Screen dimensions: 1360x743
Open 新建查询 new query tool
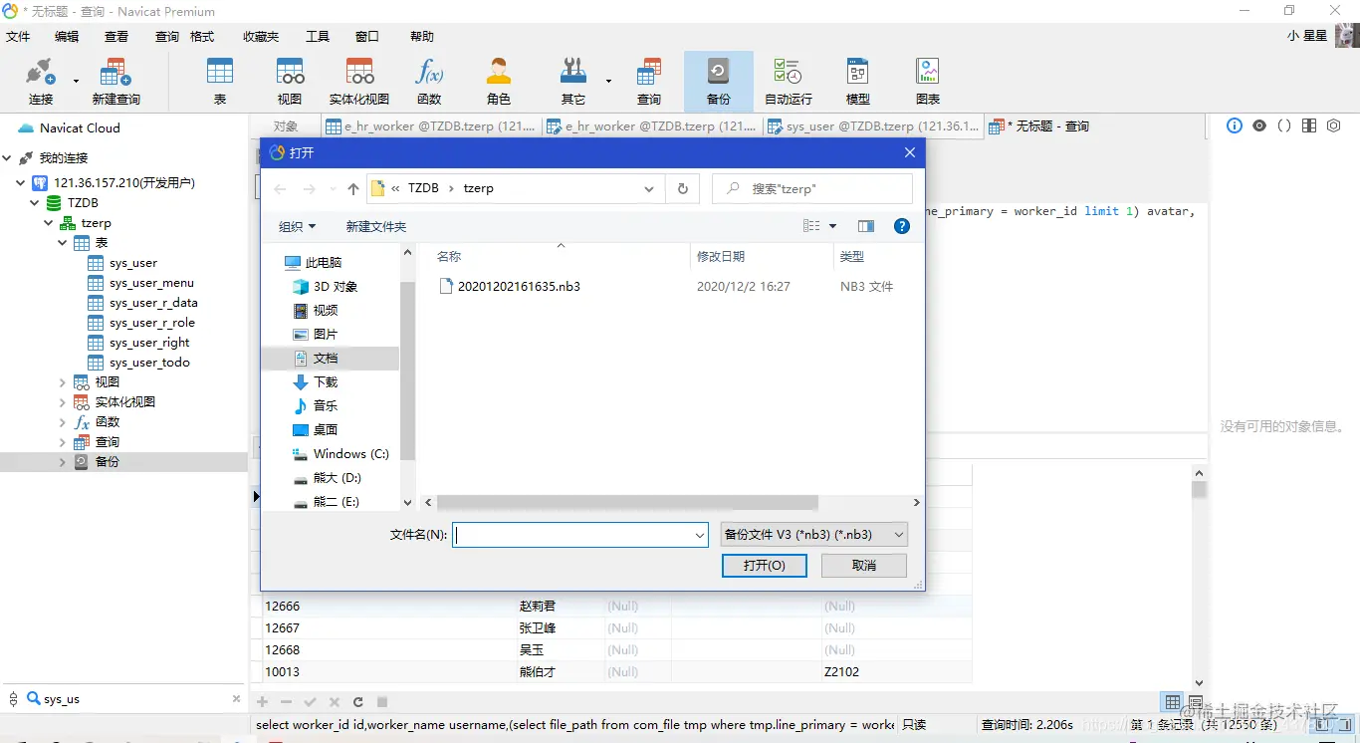click(115, 82)
